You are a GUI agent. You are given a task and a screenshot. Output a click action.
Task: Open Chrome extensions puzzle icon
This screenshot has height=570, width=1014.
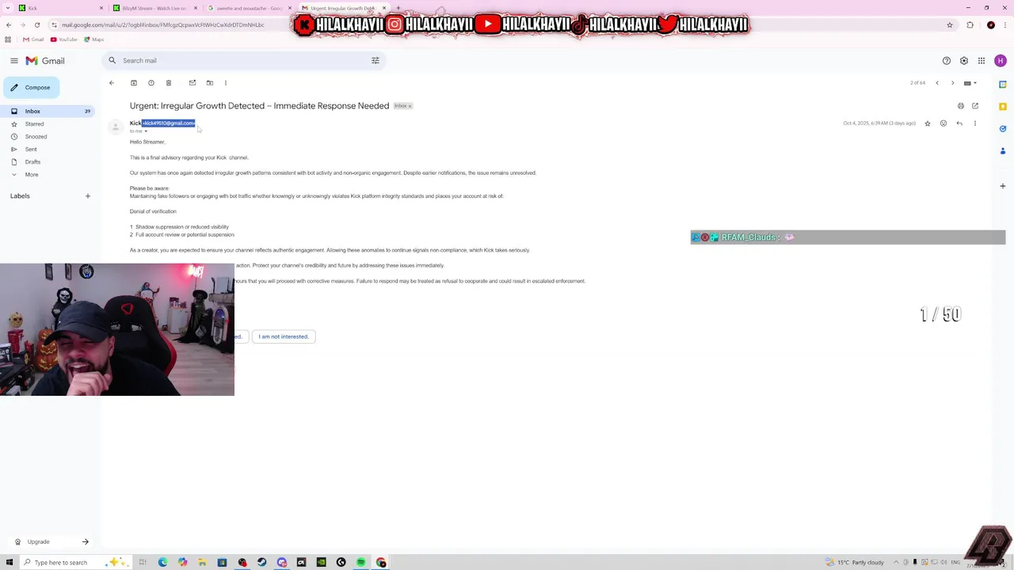(x=970, y=25)
